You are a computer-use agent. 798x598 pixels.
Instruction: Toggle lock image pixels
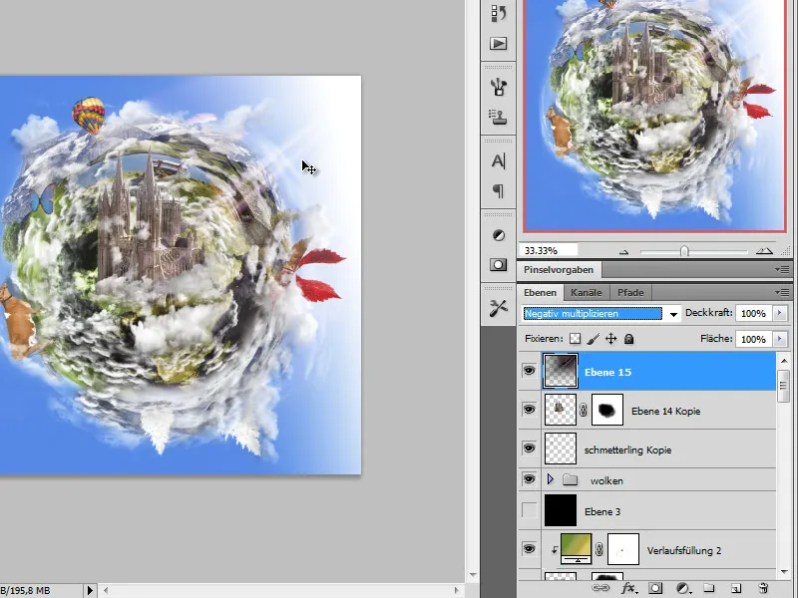tap(593, 339)
